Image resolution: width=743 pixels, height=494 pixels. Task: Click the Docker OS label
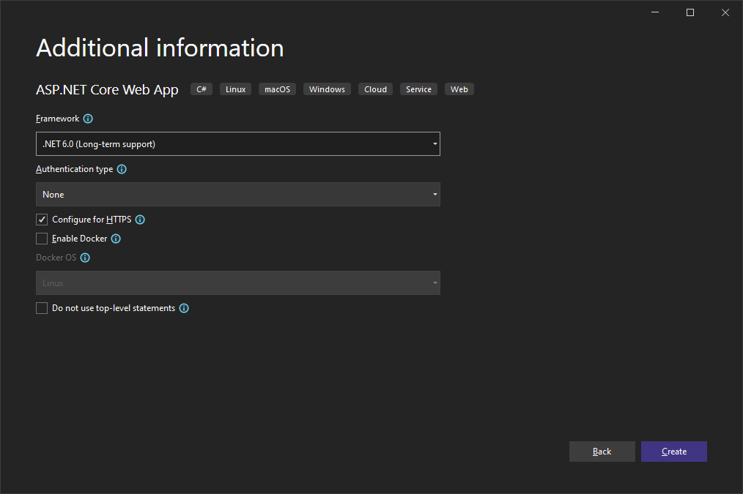(x=56, y=258)
